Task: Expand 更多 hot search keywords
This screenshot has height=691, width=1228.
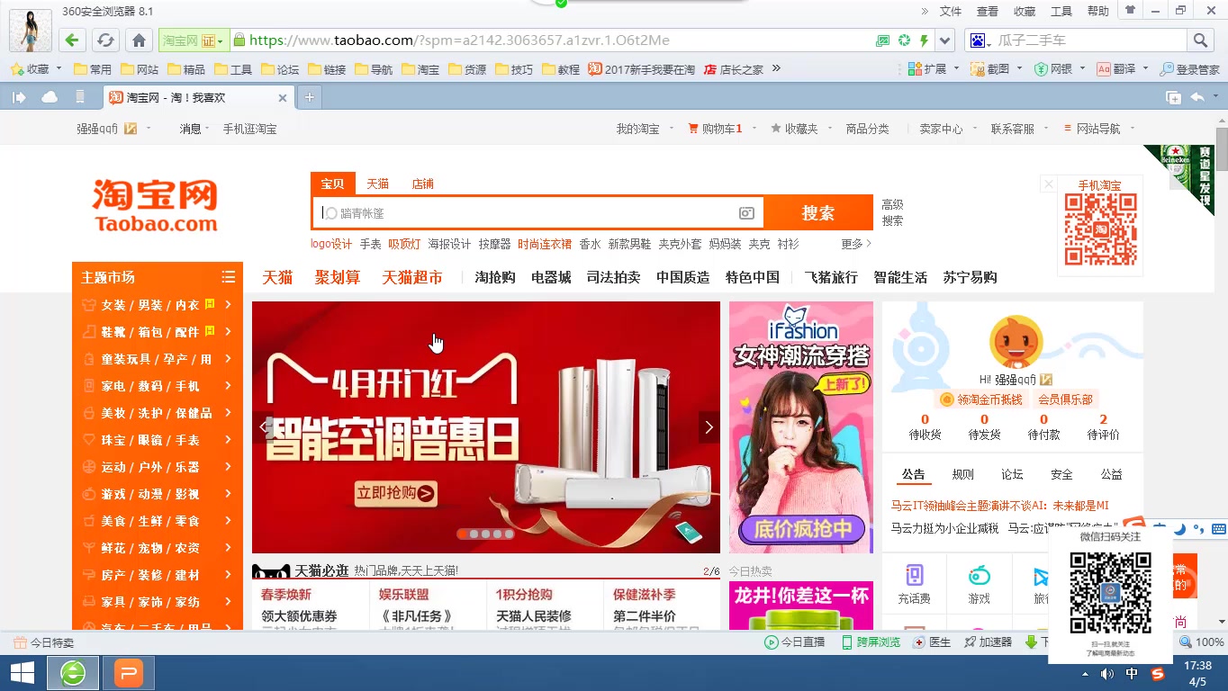Action: (x=855, y=244)
